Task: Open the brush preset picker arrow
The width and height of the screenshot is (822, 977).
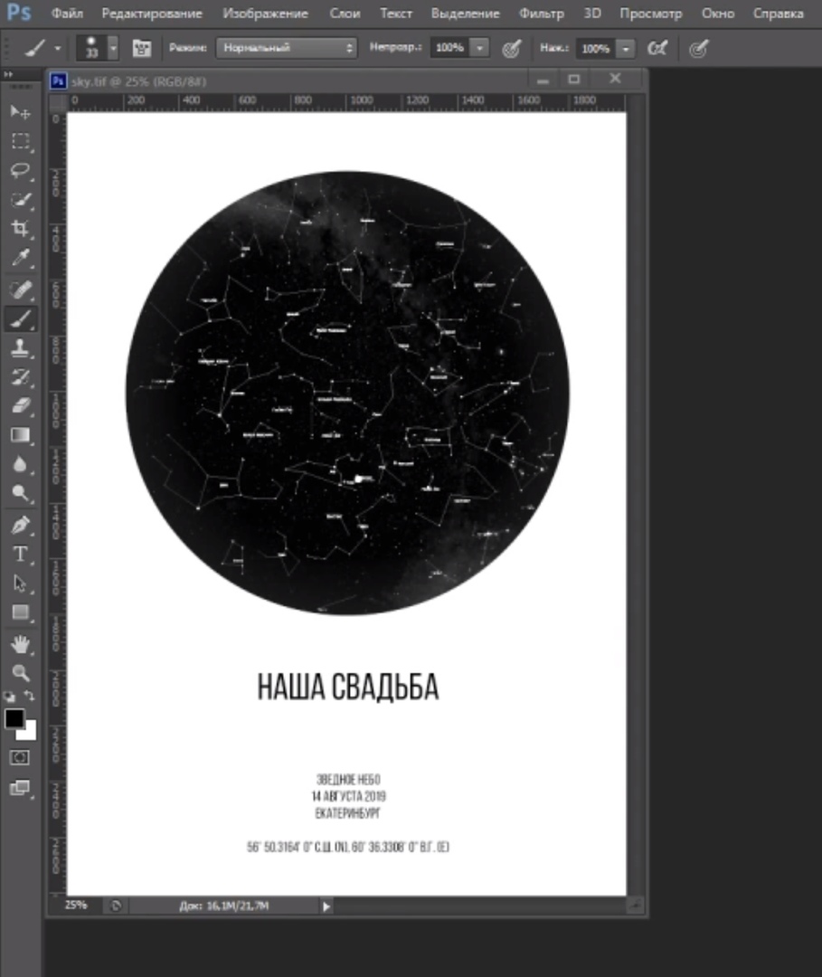Action: point(113,47)
